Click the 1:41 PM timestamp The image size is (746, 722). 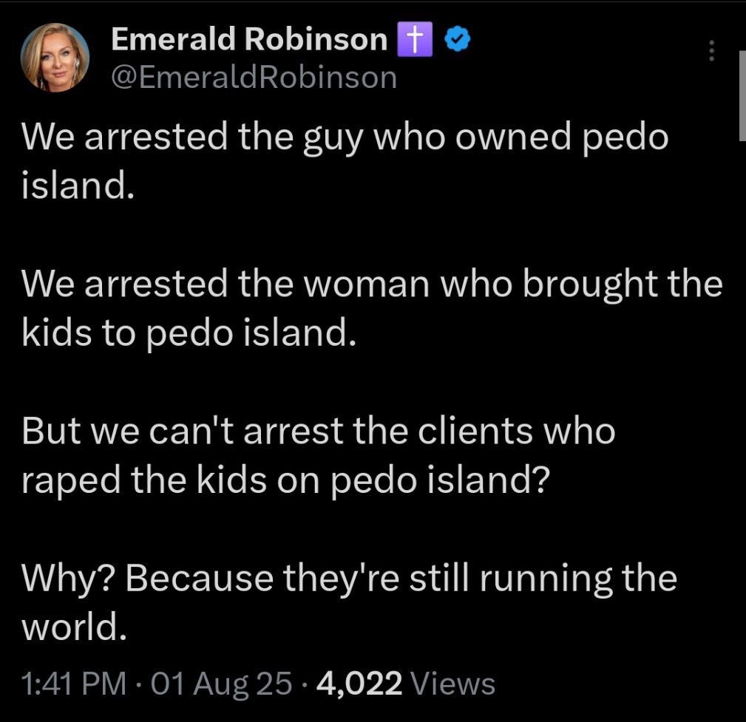coord(73,684)
